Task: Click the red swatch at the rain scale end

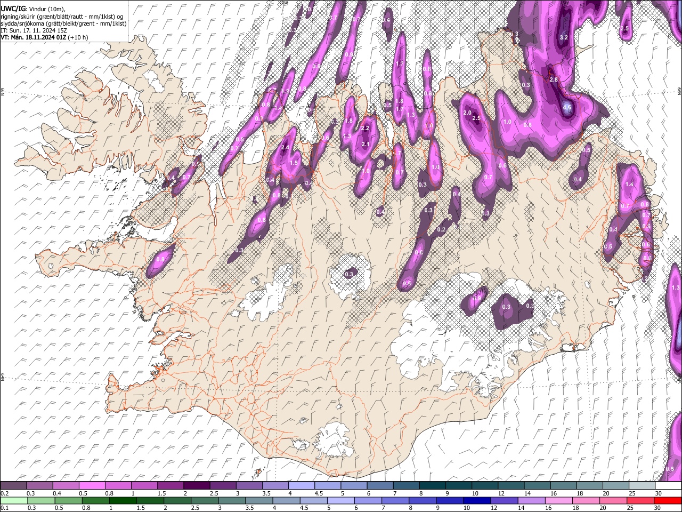Action: tap(668, 501)
